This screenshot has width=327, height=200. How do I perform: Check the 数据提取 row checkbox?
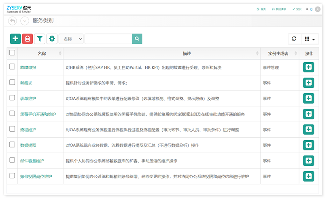pyautogui.click(x=12, y=144)
